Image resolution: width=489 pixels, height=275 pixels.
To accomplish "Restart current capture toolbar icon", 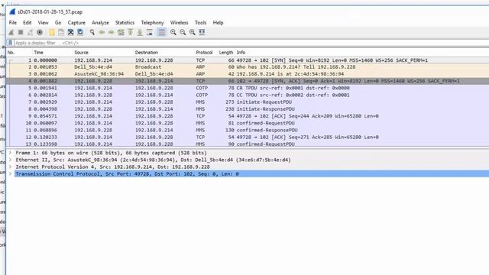I will pyautogui.click(x=30, y=32).
